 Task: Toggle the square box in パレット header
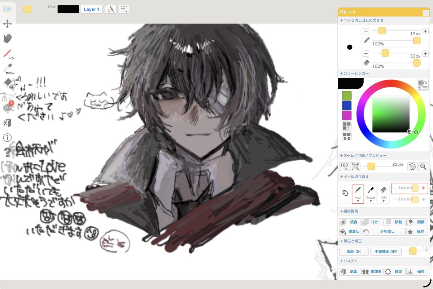click(x=425, y=13)
